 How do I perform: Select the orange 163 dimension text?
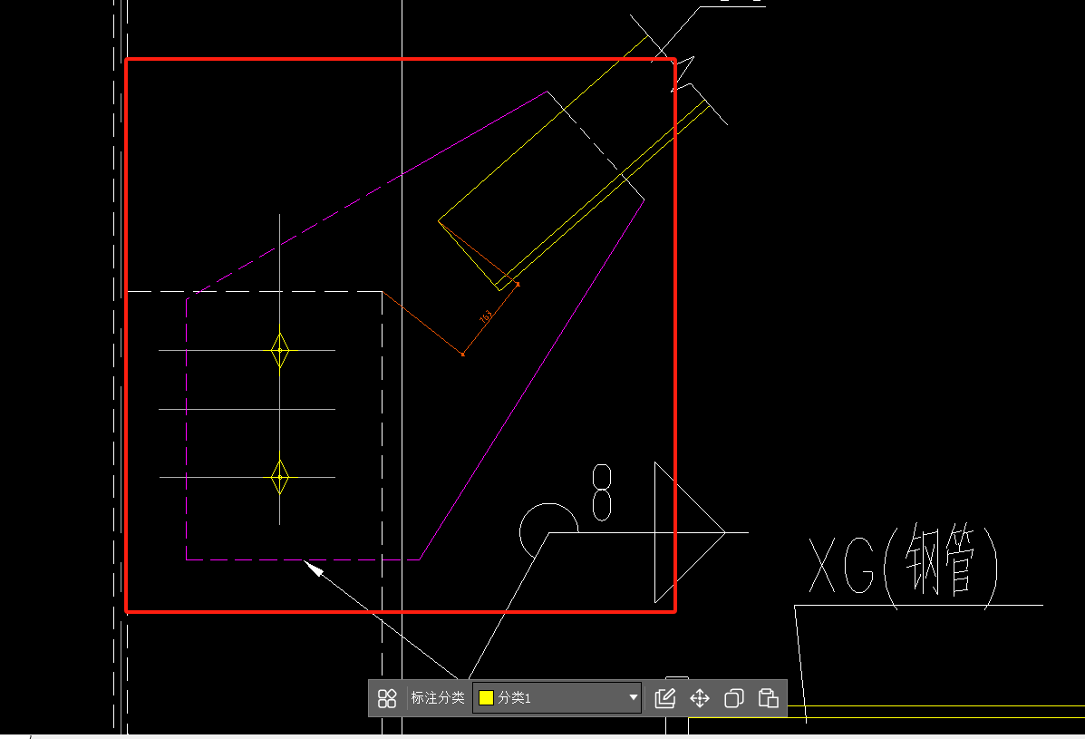tap(487, 316)
